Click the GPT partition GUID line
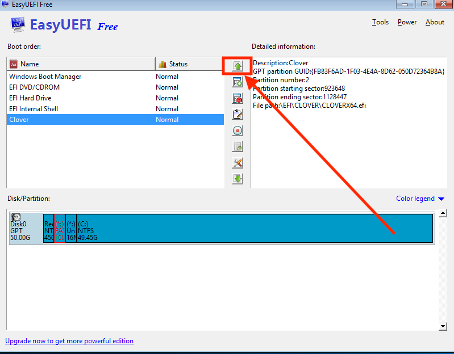The image size is (454, 354). [349, 71]
